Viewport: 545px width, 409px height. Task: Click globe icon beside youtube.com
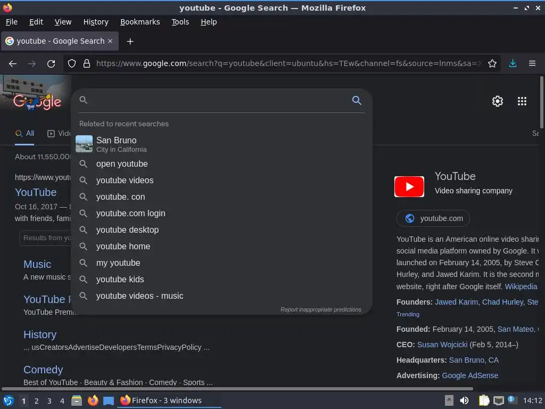click(x=410, y=218)
